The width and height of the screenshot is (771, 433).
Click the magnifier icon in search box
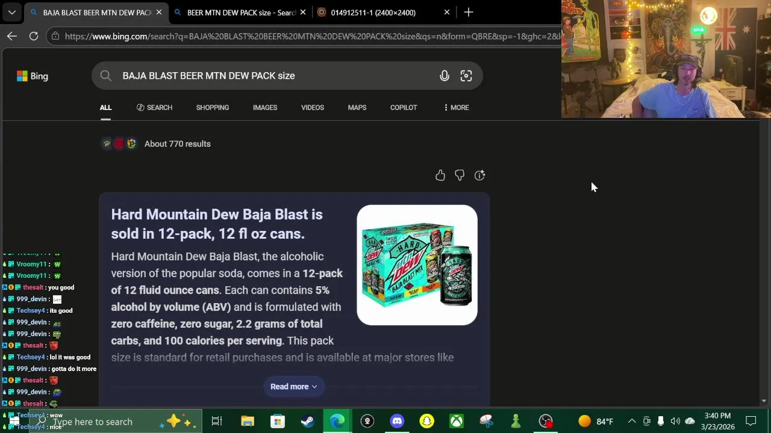coord(106,76)
